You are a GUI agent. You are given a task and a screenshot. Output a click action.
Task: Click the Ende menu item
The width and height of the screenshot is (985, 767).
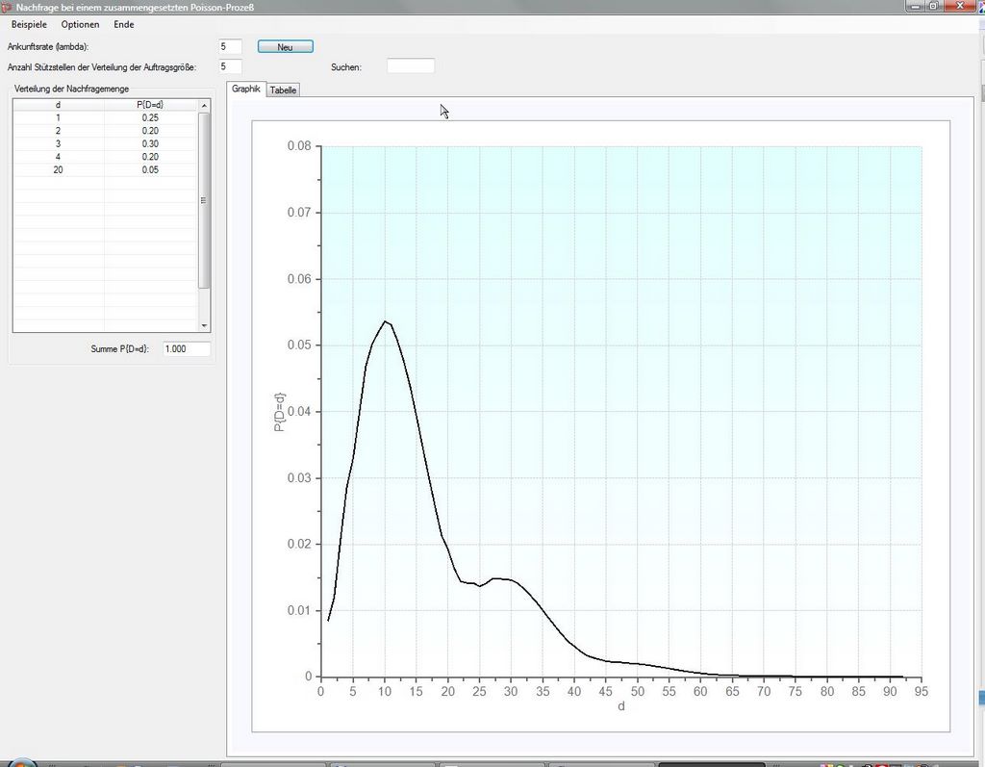[124, 24]
